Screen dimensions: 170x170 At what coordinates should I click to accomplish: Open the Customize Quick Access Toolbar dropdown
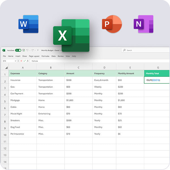click(37, 50)
